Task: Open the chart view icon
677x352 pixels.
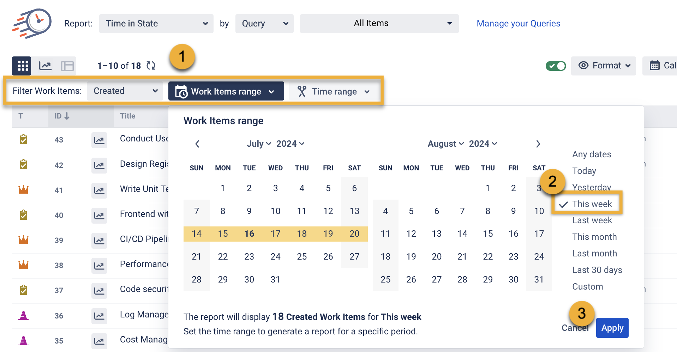Action: [45, 66]
